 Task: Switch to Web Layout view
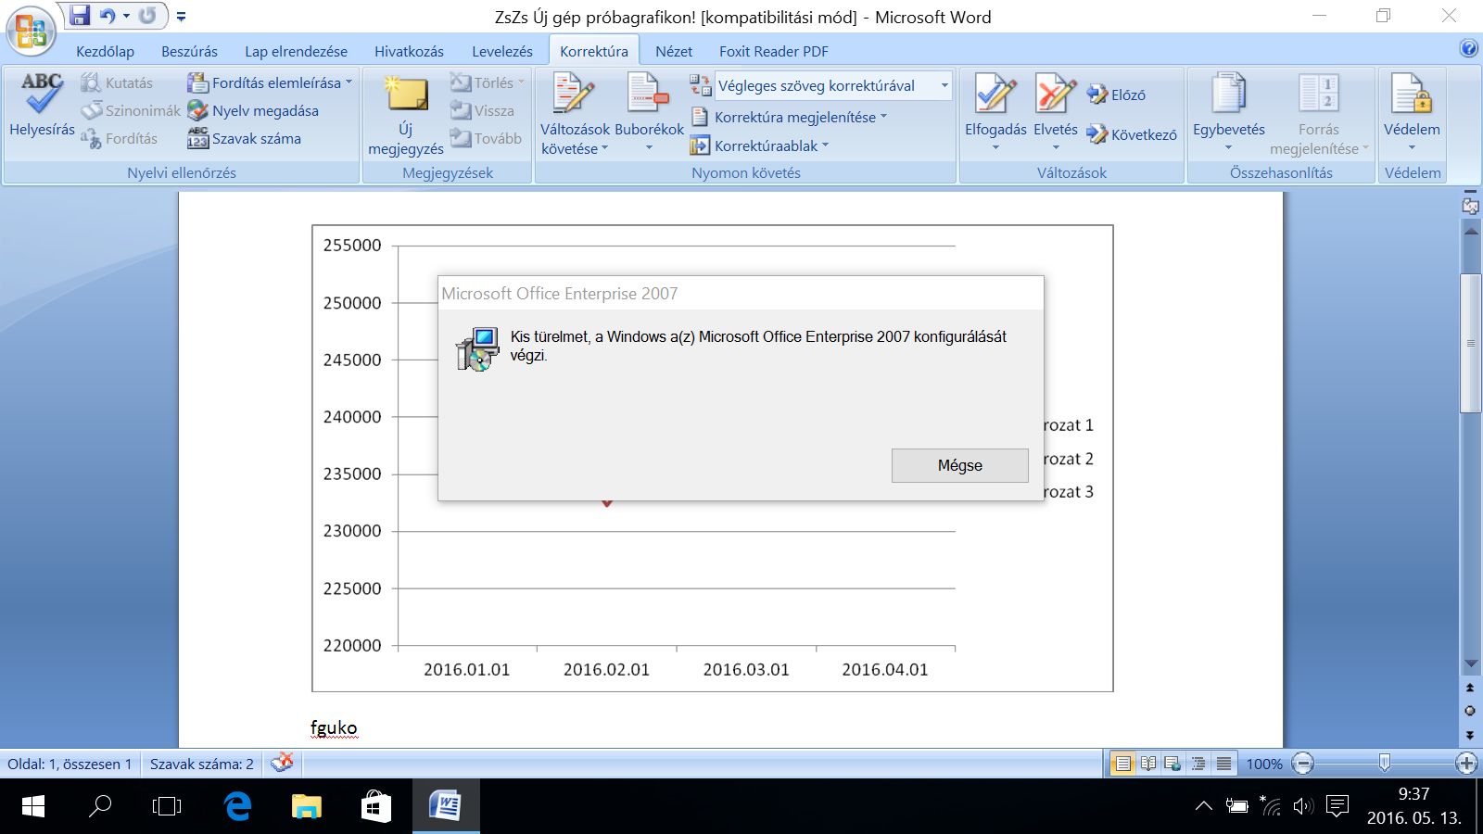pos(1173,764)
